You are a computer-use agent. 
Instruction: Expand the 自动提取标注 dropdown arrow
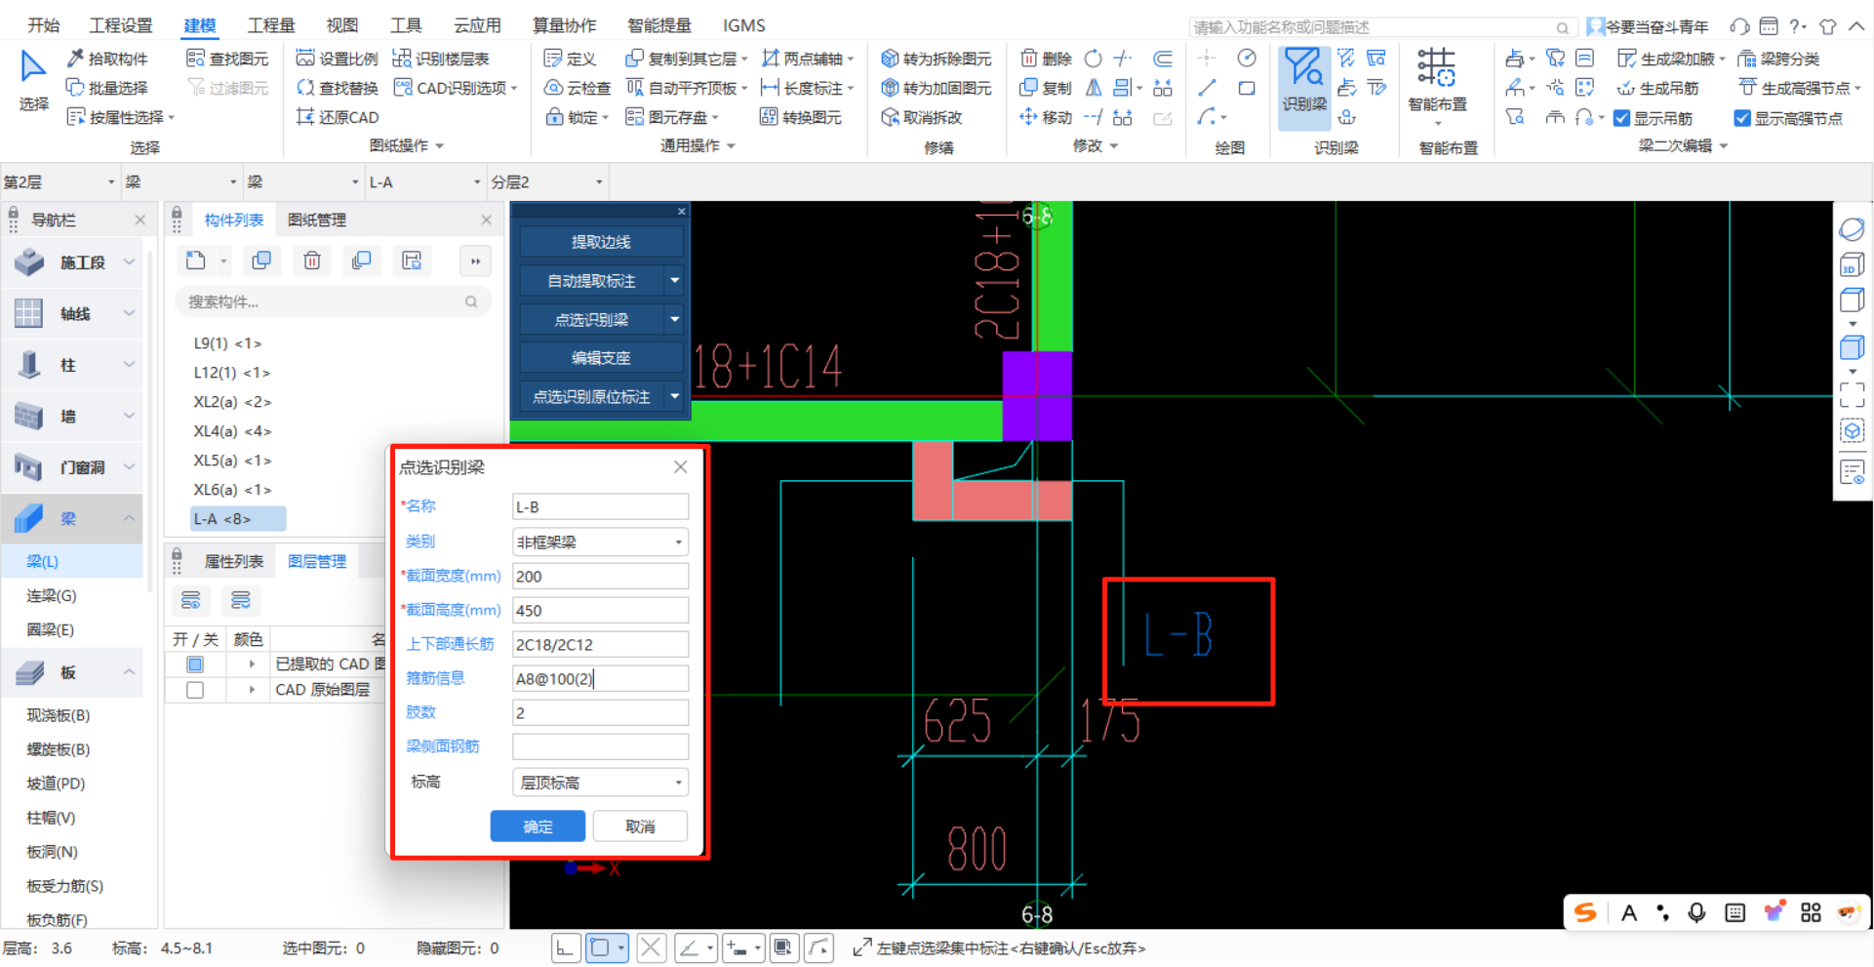(x=675, y=280)
